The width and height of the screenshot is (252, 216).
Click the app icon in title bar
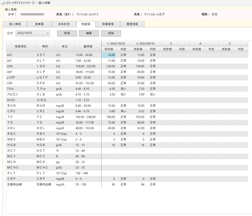[x=3, y=3]
